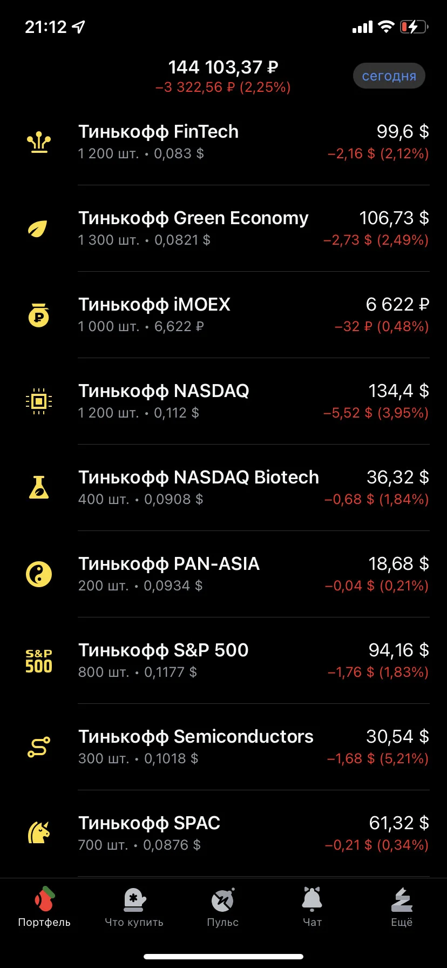Tap the Тинькофф SPAC 61,32 $ value
This screenshot has width=447, height=968.
tap(399, 823)
